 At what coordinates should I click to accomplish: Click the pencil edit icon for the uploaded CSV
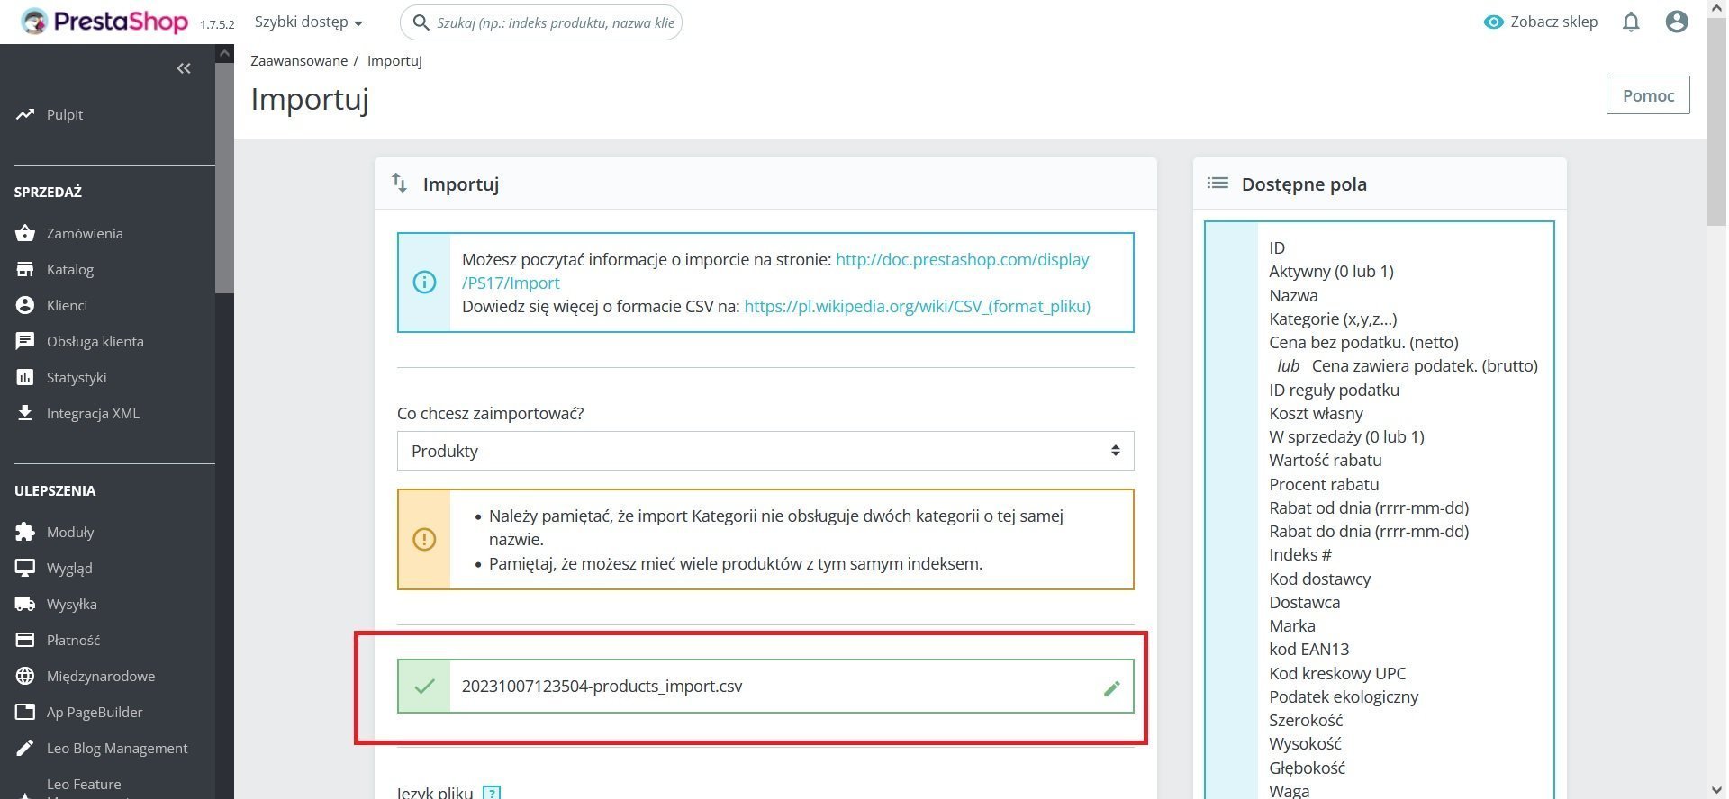pyautogui.click(x=1112, y=688)
